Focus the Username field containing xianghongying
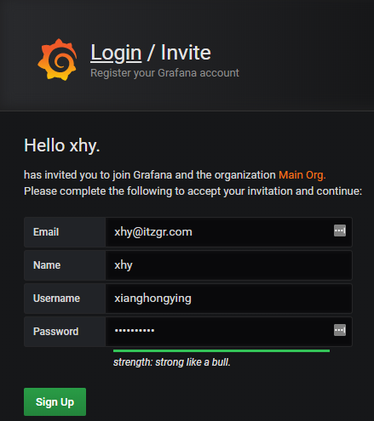374x421 pixels. [x=228, y=299]
